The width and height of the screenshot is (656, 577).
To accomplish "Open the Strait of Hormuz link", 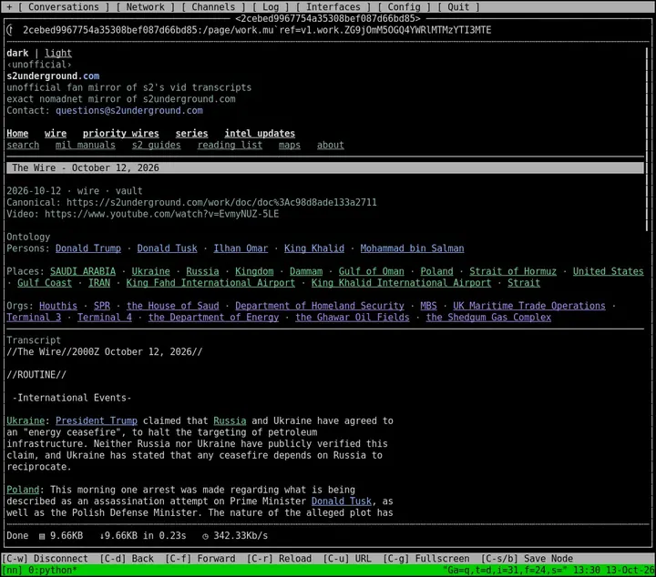I will point(513,271).
